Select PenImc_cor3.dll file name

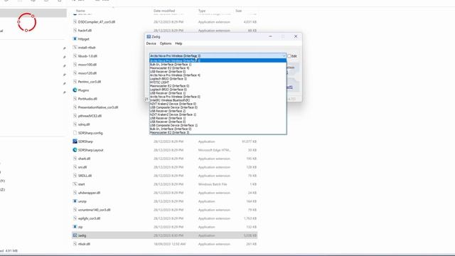[x=90, y=82]
